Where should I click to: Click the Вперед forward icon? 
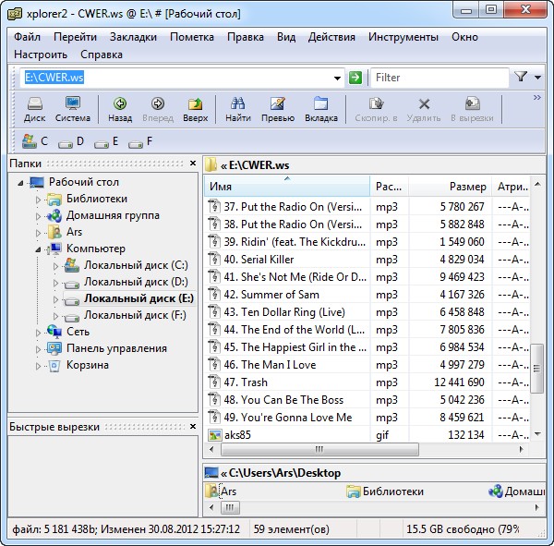pos(158,109)
